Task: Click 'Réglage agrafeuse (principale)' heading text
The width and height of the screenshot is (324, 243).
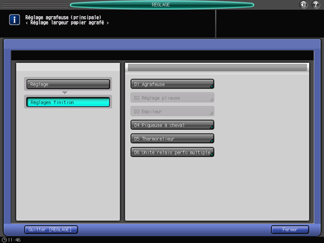Action: pyautogui.click(x=63, y=18)
